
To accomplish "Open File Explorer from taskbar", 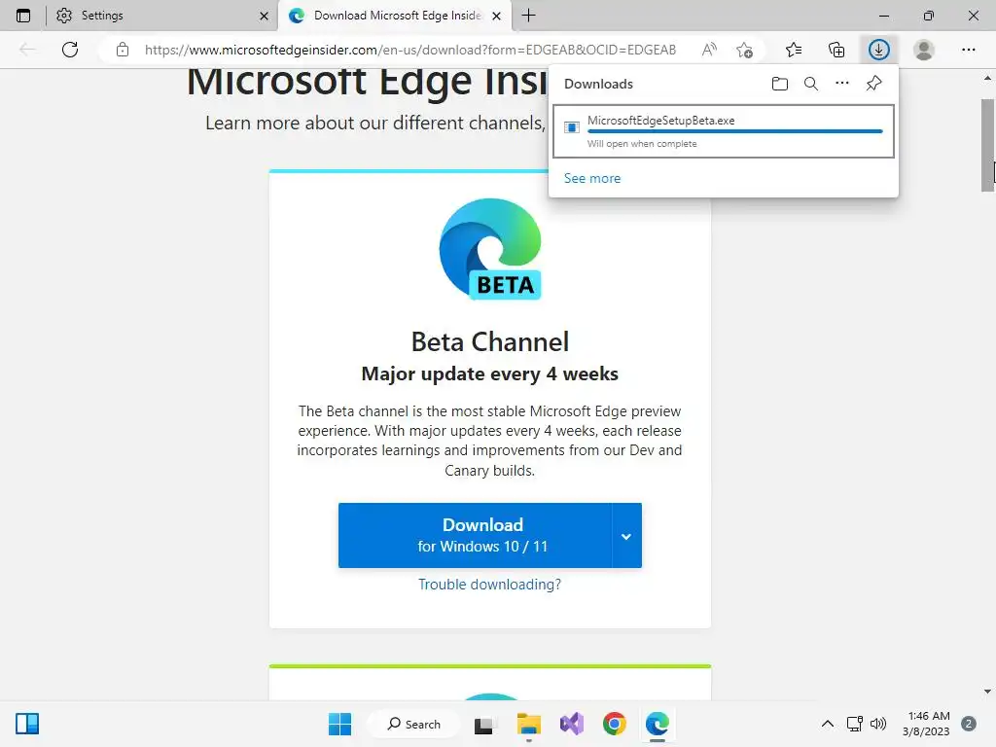I will pyautogui.click(x=528, y=724).
